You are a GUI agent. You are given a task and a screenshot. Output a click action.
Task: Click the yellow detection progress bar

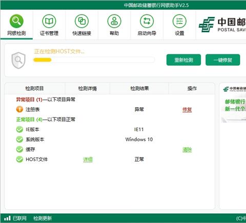(x=94, y=60)
